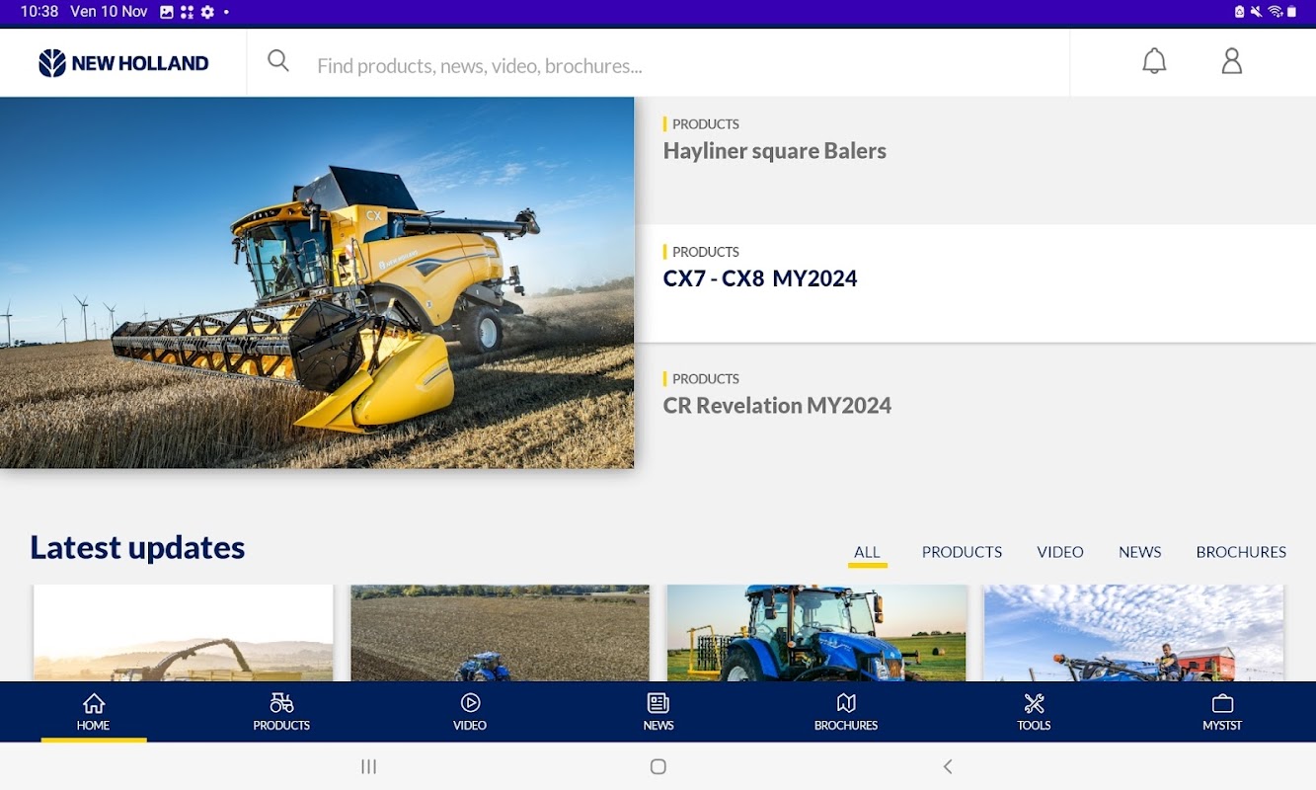This screenshot has width=1316, height=790.
Task: Open the blue tractor with baler card
Action: point(816,633)
